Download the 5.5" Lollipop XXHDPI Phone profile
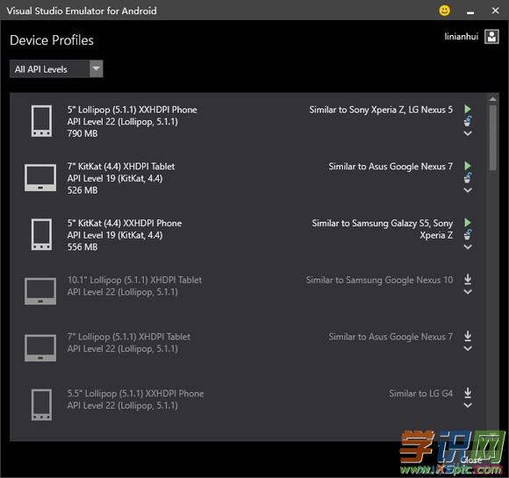Viewport: 509px width, 478px height. [x=468, y=393]
